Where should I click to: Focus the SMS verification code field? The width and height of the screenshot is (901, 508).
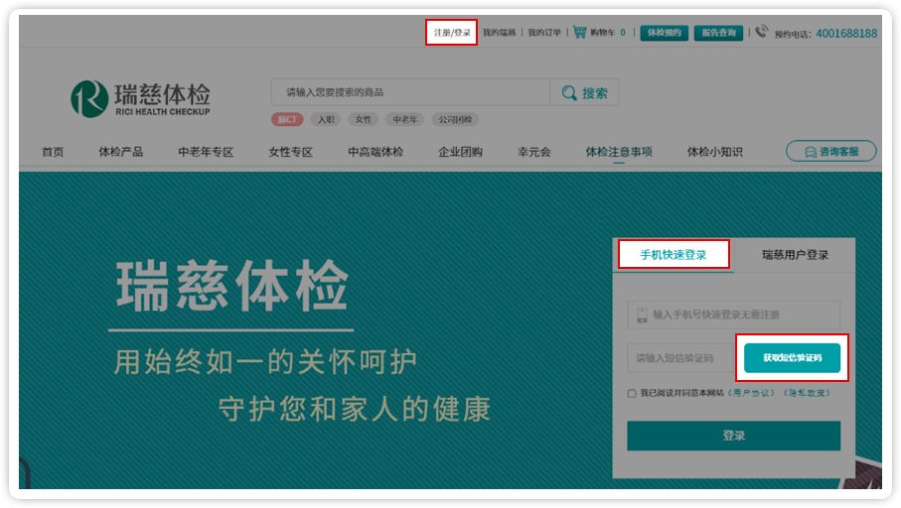pos(679,358)
